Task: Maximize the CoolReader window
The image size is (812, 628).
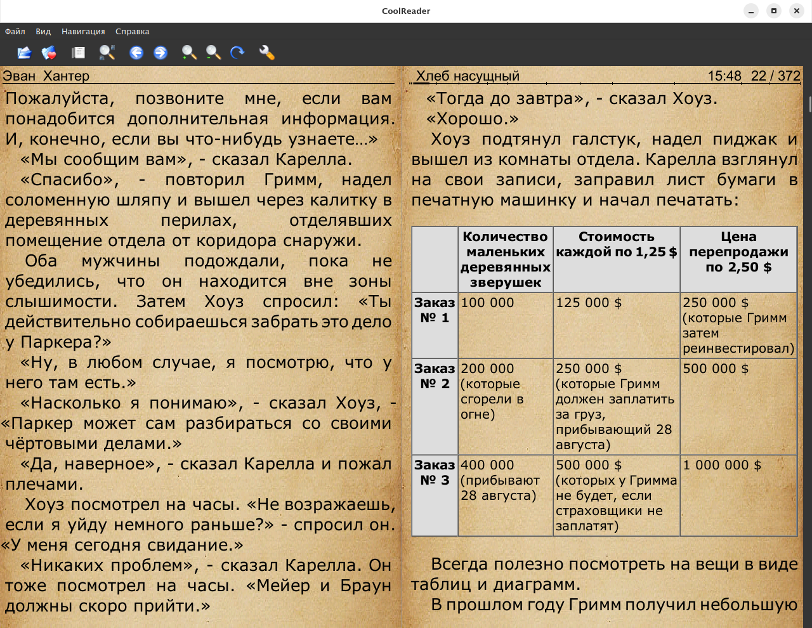Action: point(774,11)
